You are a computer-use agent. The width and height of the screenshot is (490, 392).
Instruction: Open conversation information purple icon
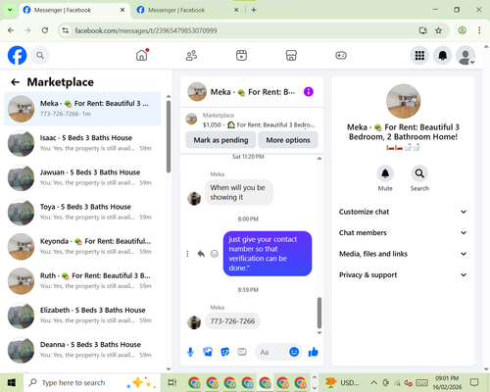coord(309,92)
